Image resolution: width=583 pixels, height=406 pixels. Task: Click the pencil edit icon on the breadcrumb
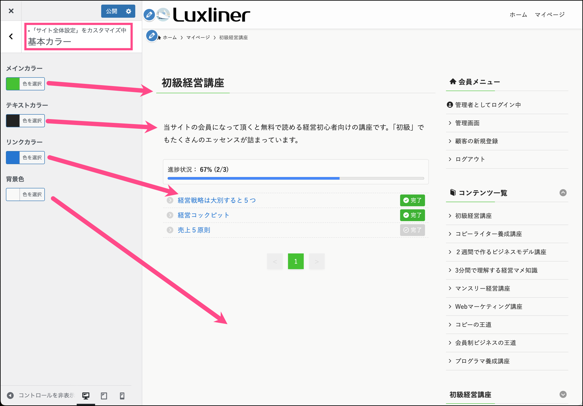tap(152, 36)
